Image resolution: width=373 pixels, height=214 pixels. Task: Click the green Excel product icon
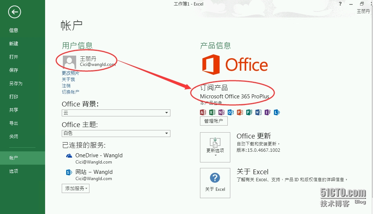212,112
